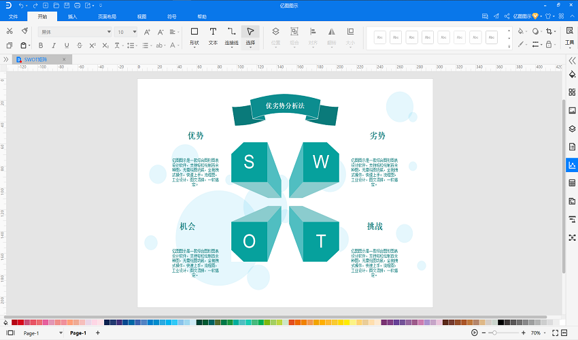Open the font name dropdown (黑体)
This screenshot has width=578, height=340.
[x=75, y=32]
